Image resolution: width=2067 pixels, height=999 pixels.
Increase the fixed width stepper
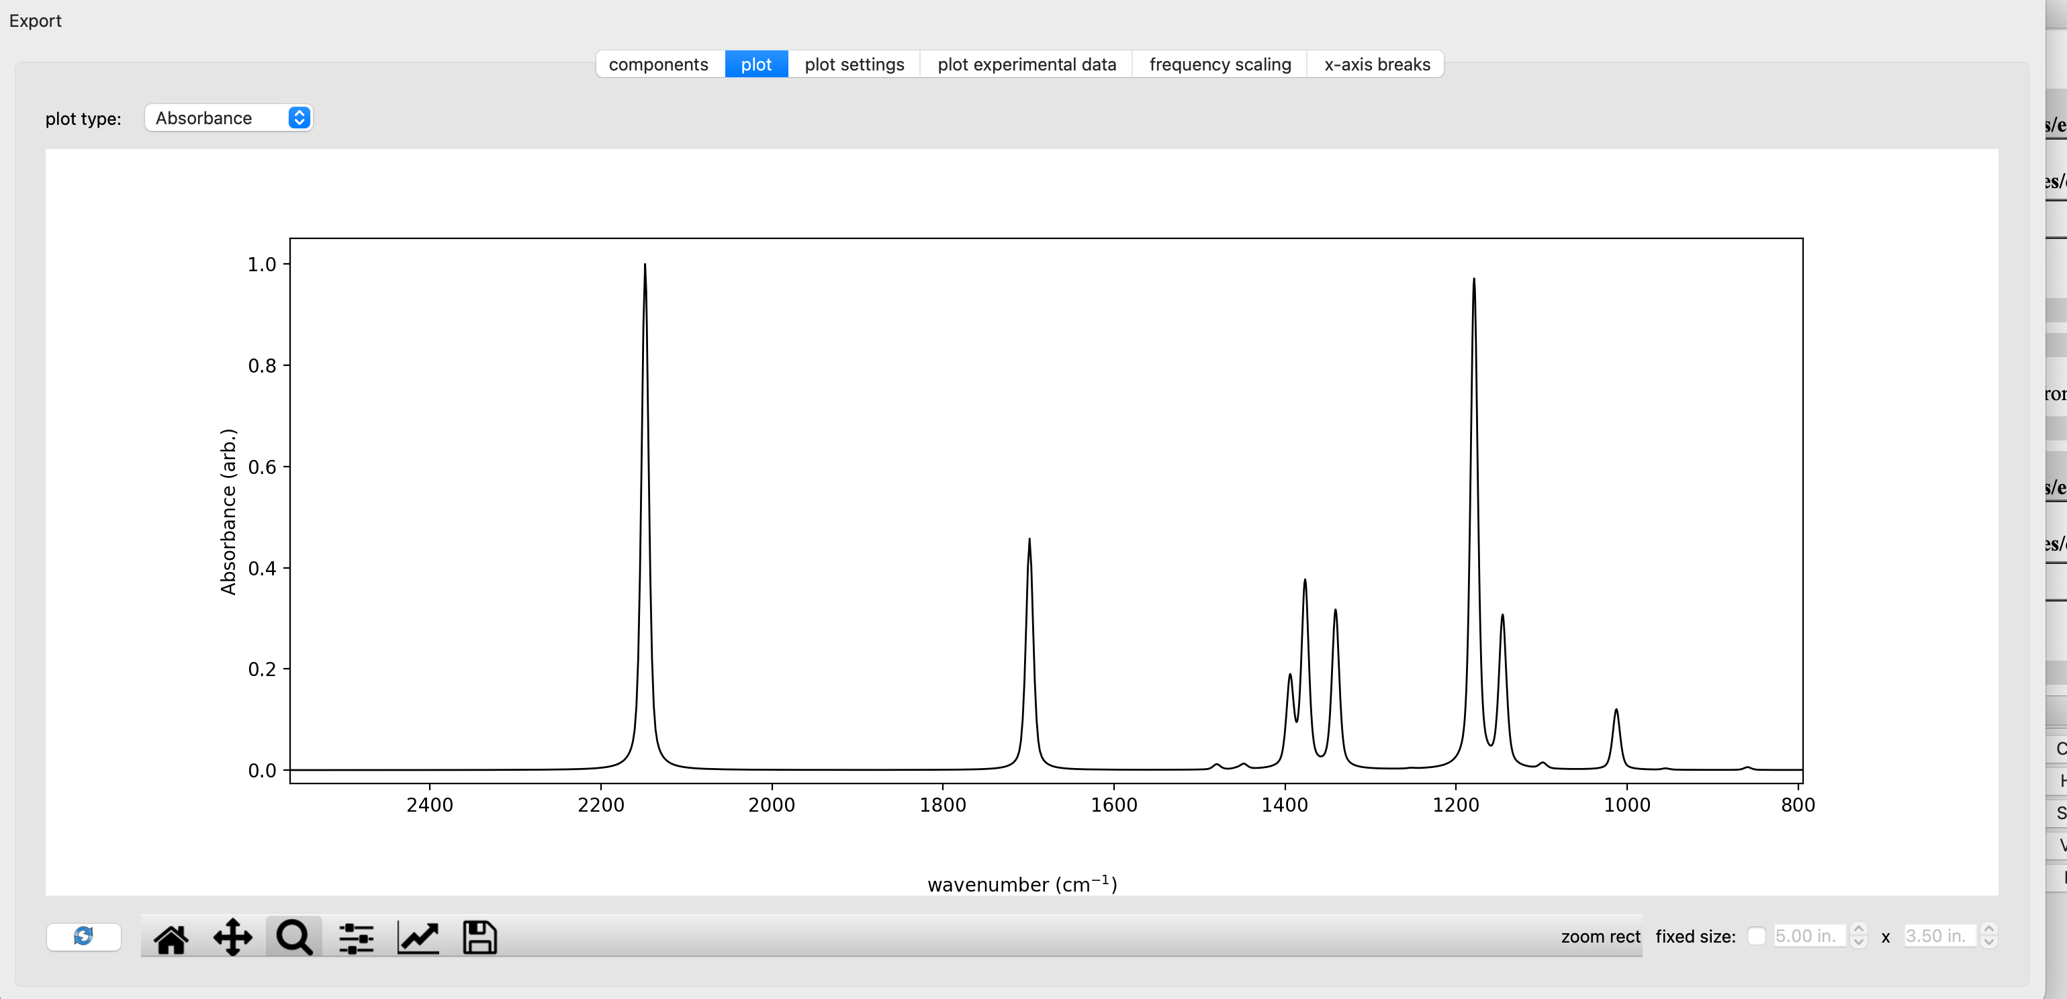[1858, 929]
